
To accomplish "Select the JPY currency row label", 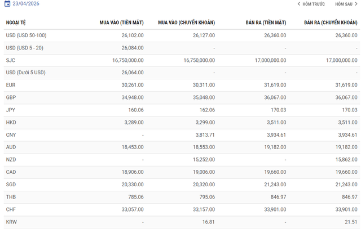I will coord(11,110).
